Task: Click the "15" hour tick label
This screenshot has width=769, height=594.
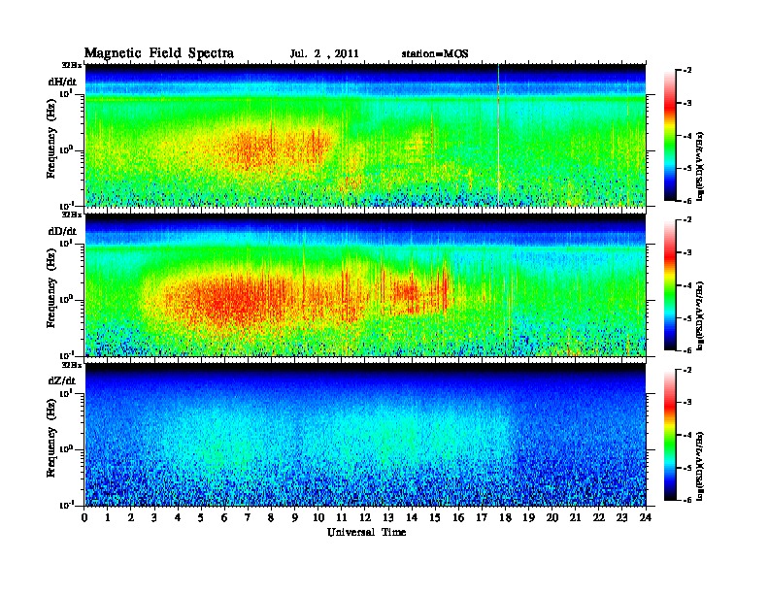Action: (435, 517)
